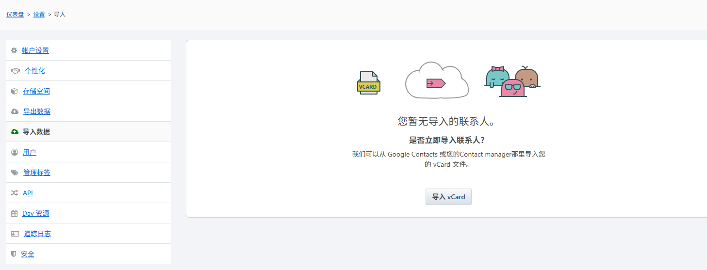Viewport: 707px width, 270px height.
Task: Click the heading 您暂无导入的联系人。
Action: click(448, 122)
